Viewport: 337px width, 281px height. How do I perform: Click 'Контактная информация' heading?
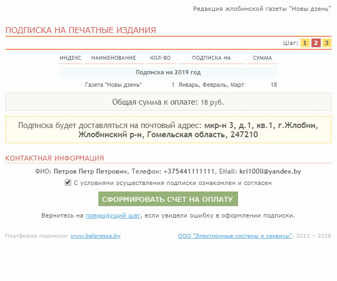(x=54, y=158)
